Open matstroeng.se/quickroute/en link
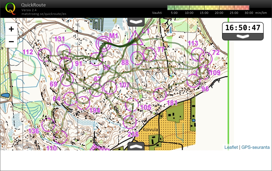The width and height of the screenshot is (272, 171). tap(44, 14)
